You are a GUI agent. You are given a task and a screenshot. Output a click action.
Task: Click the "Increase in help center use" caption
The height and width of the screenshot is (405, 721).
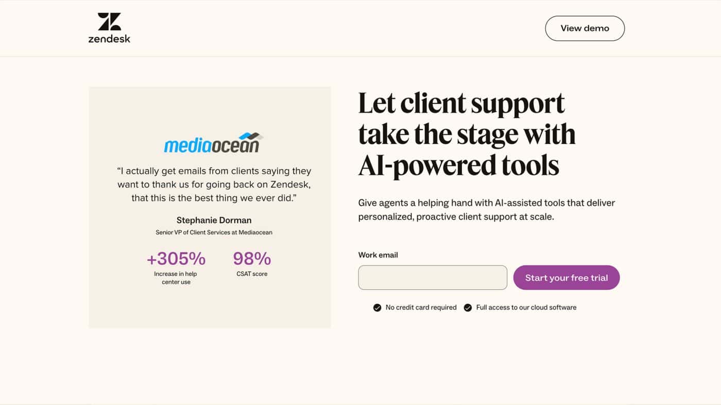point(176,278)
